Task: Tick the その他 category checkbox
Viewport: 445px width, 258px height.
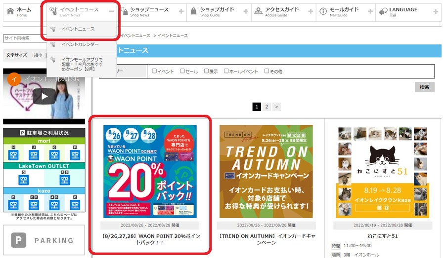Action: (x=267, y=71)
